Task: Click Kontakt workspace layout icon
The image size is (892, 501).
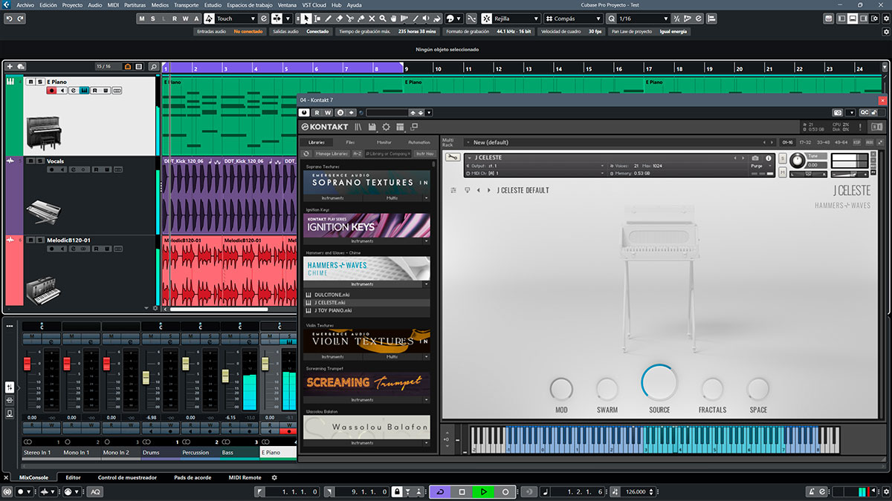Action: click(x=400, y=128)
